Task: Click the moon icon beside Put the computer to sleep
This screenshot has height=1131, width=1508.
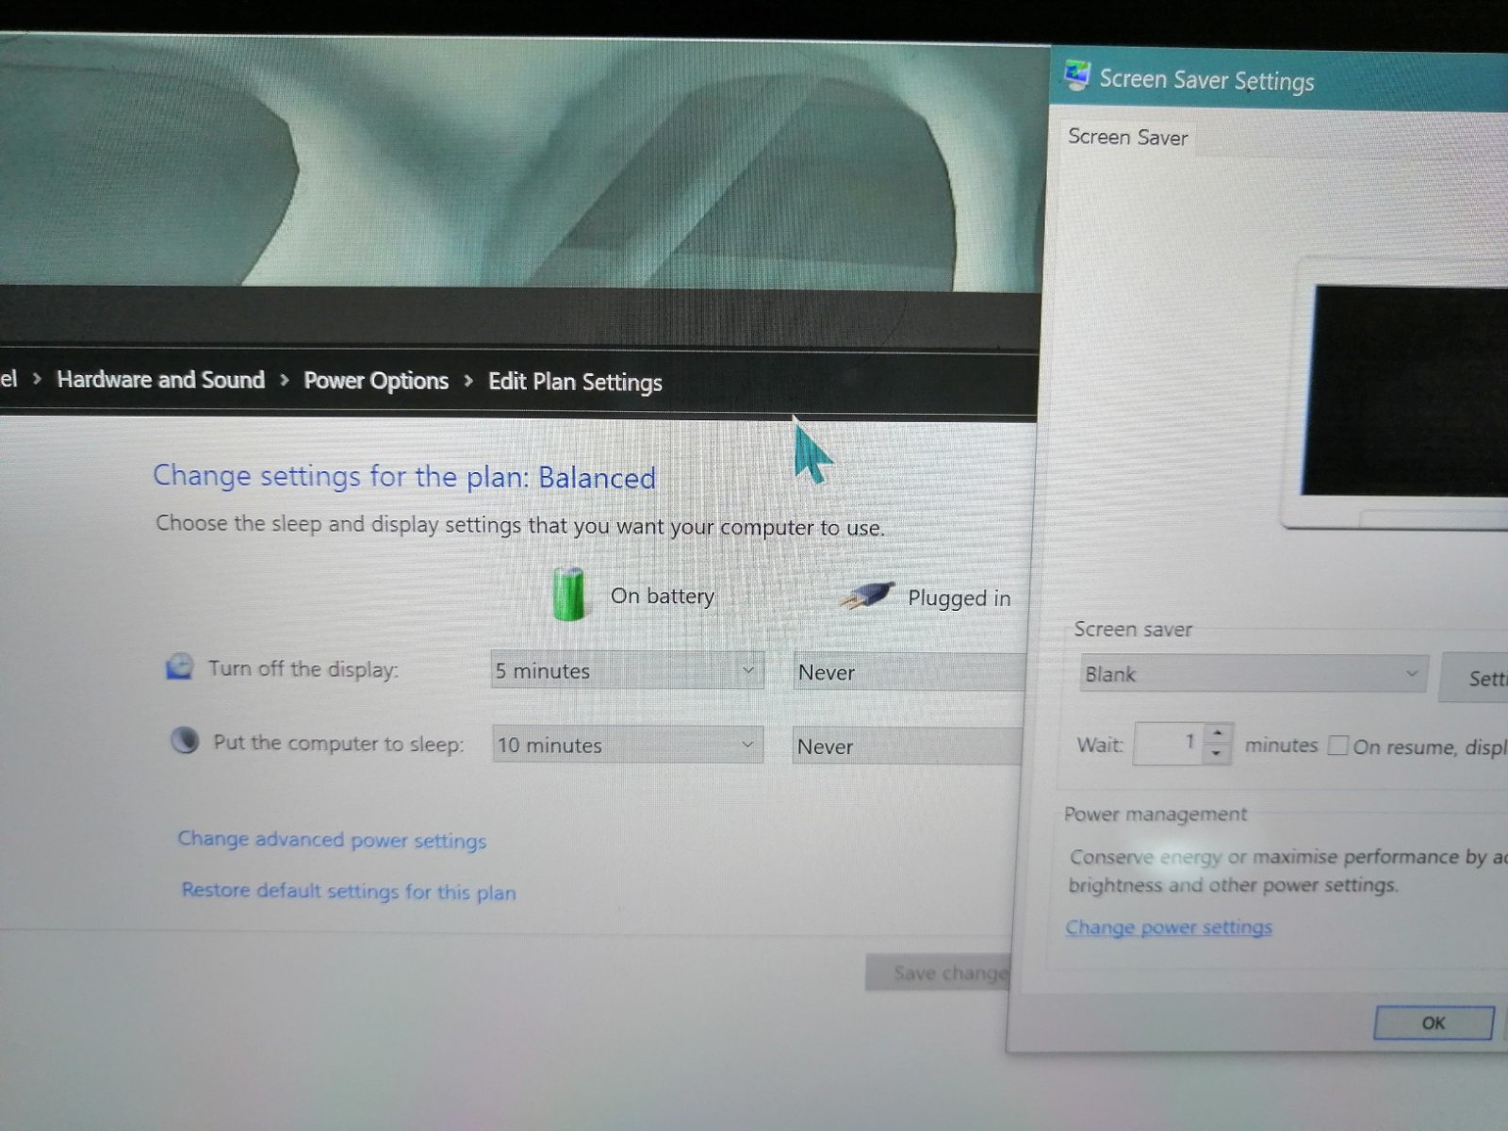Action: tap(184, 741)
